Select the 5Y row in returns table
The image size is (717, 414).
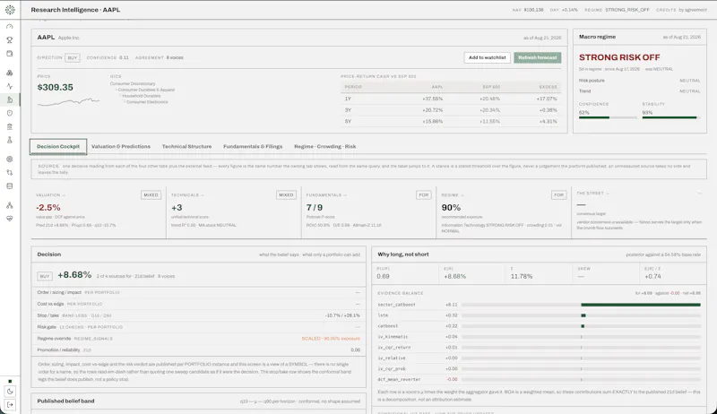point(451,122)
